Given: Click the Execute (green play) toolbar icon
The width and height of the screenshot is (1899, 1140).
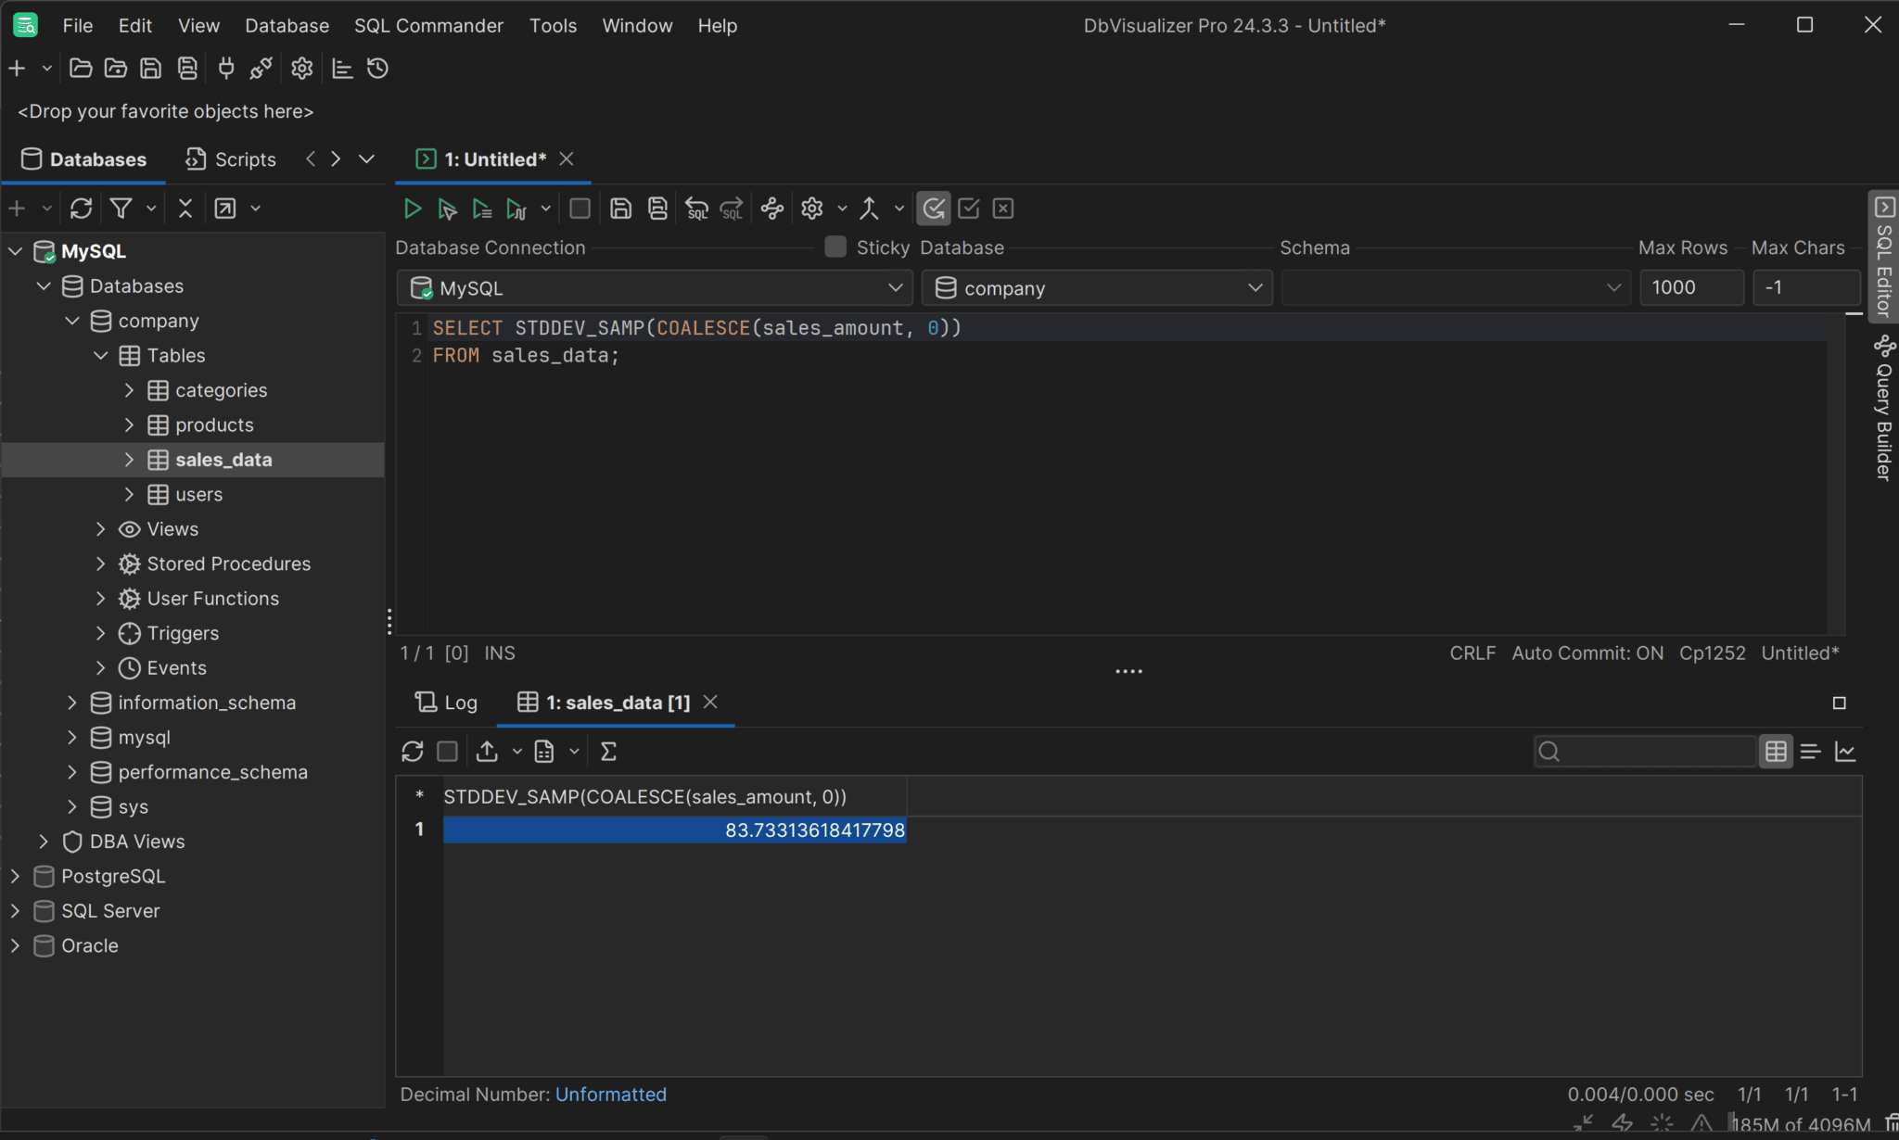Looking at the screenshot, I should click(413, 209).
